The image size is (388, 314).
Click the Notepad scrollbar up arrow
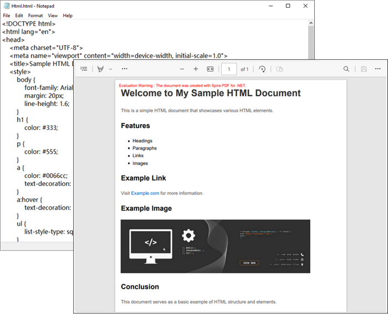[311, 23]
